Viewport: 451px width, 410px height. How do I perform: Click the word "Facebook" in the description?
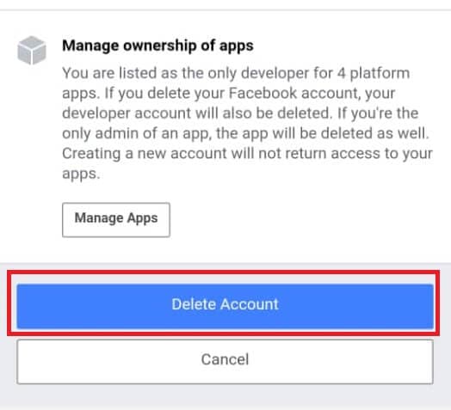click(263, 93)
